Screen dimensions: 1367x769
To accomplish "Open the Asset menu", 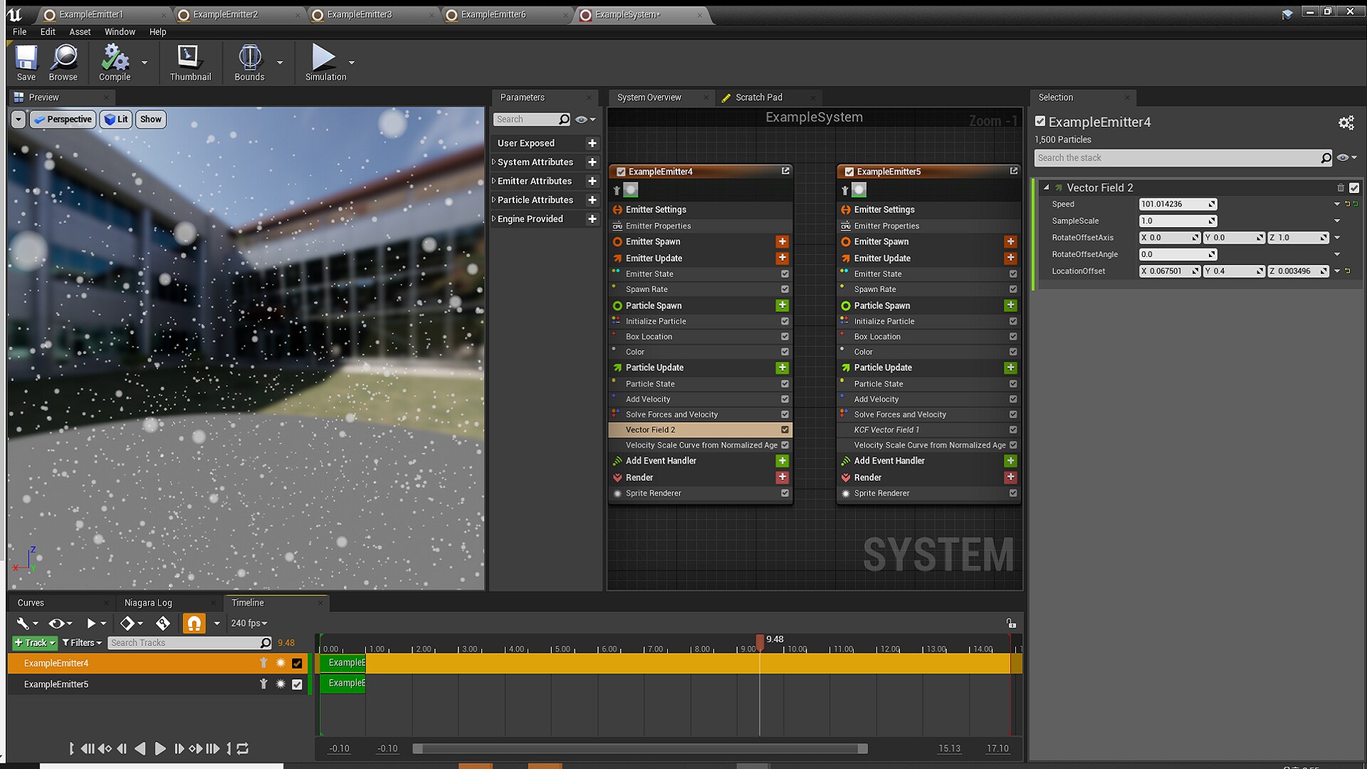I will click(80, 32).
